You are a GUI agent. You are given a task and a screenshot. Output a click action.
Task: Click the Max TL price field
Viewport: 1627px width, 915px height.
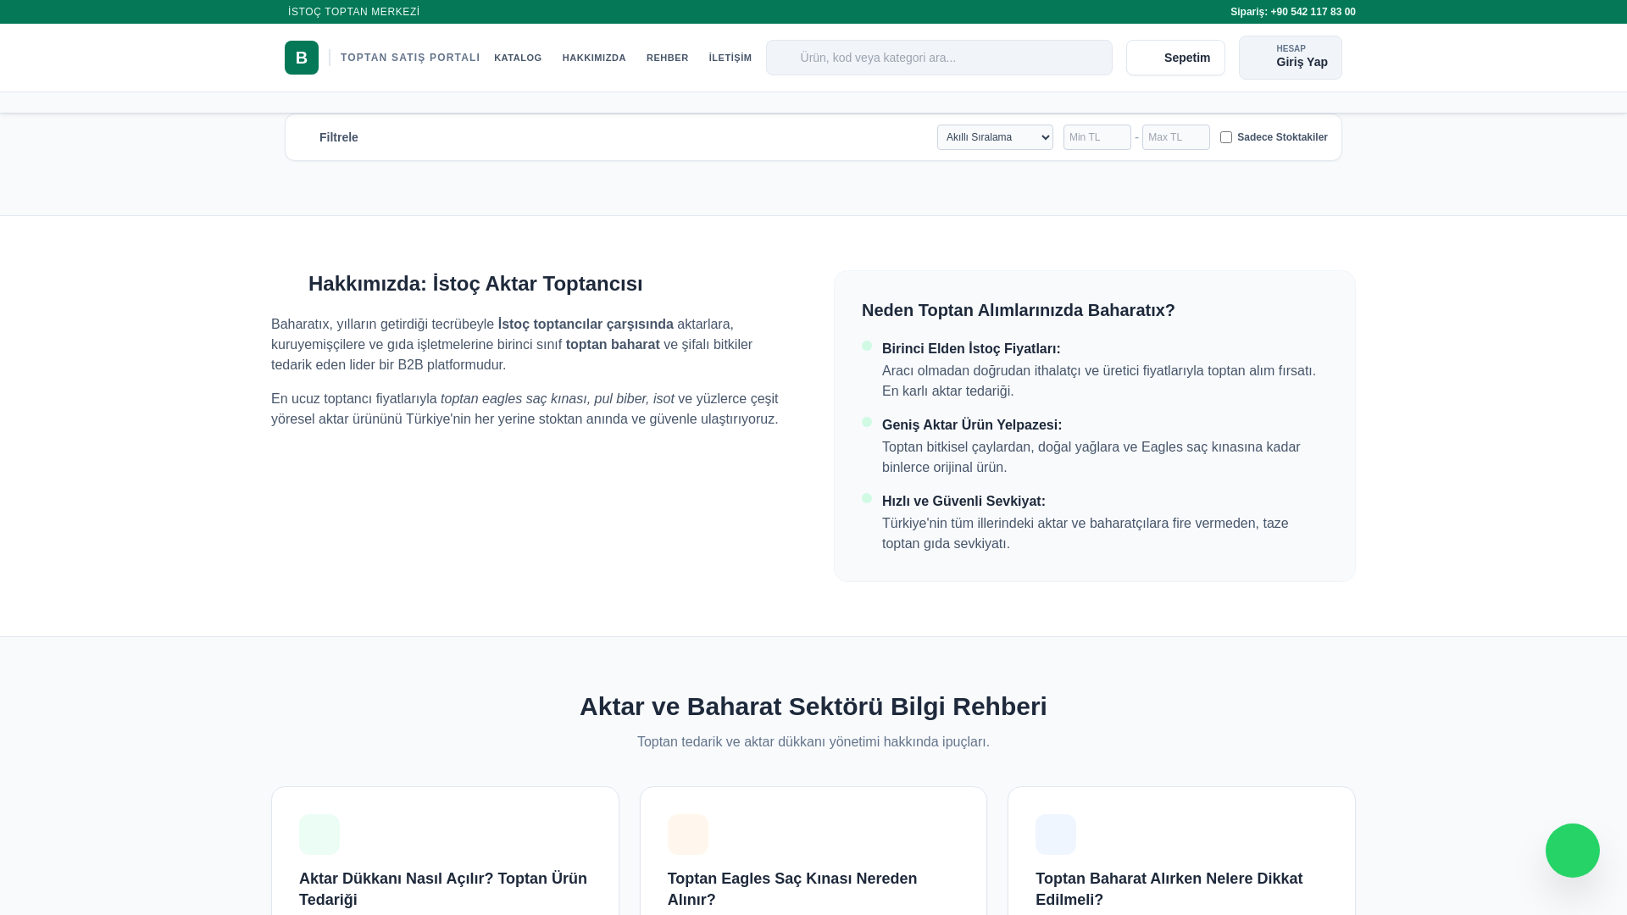(1176, 137)
